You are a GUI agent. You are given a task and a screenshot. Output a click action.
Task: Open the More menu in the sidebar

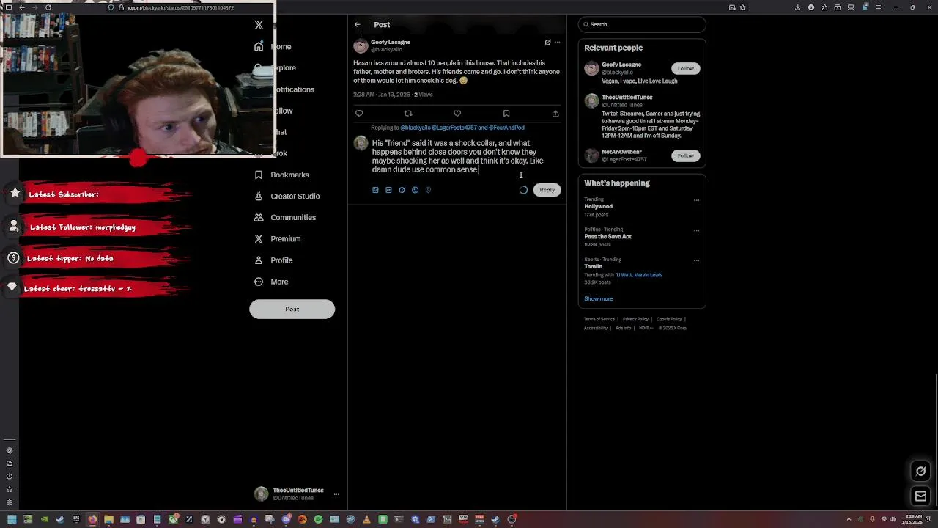point(270,282)
